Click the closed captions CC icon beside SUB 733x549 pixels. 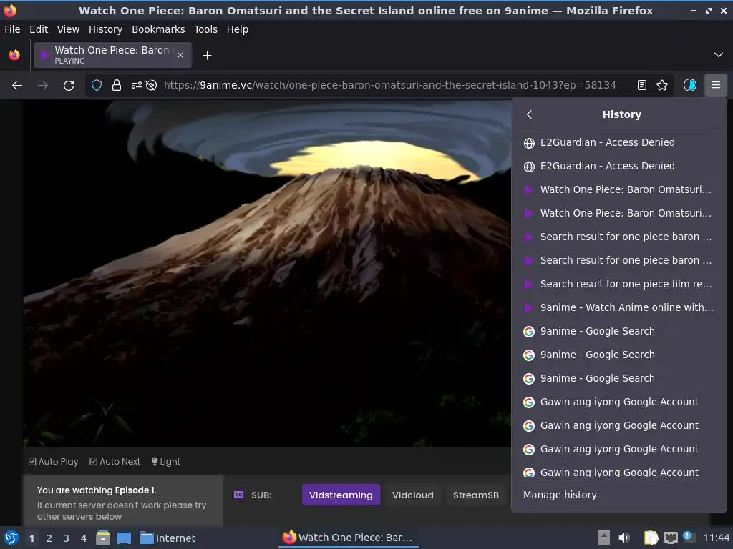point(238,495)
